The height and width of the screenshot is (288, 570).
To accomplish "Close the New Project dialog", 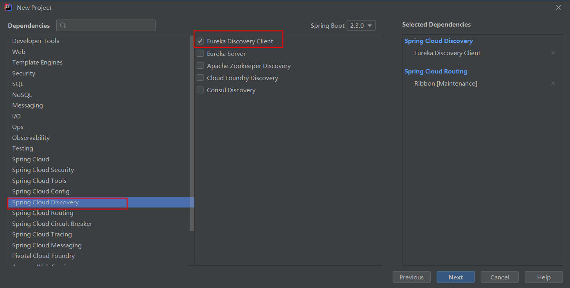I will click(559, 7).
